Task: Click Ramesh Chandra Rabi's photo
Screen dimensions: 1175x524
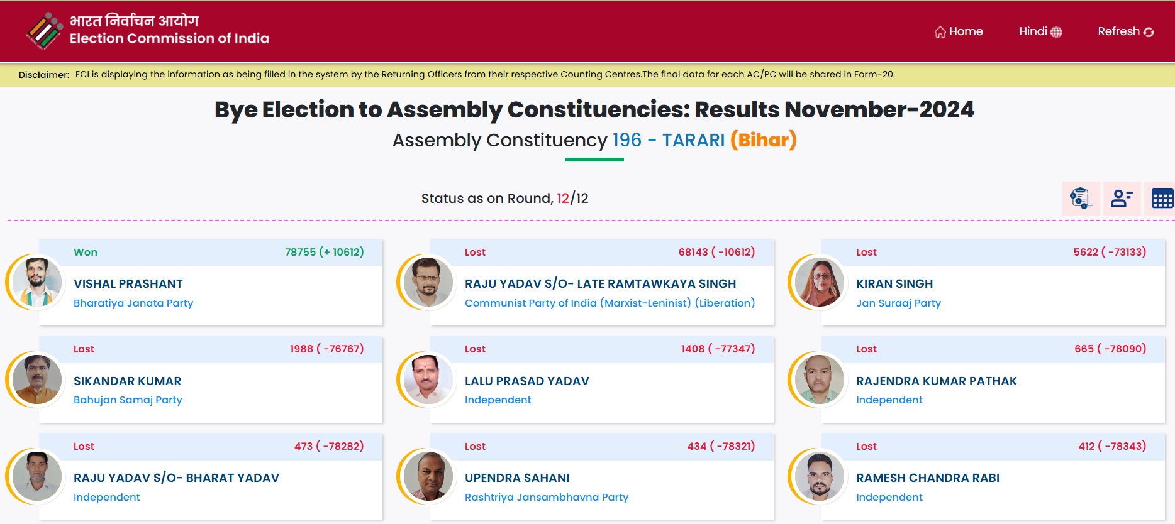Action: click(x=819, y=476)
